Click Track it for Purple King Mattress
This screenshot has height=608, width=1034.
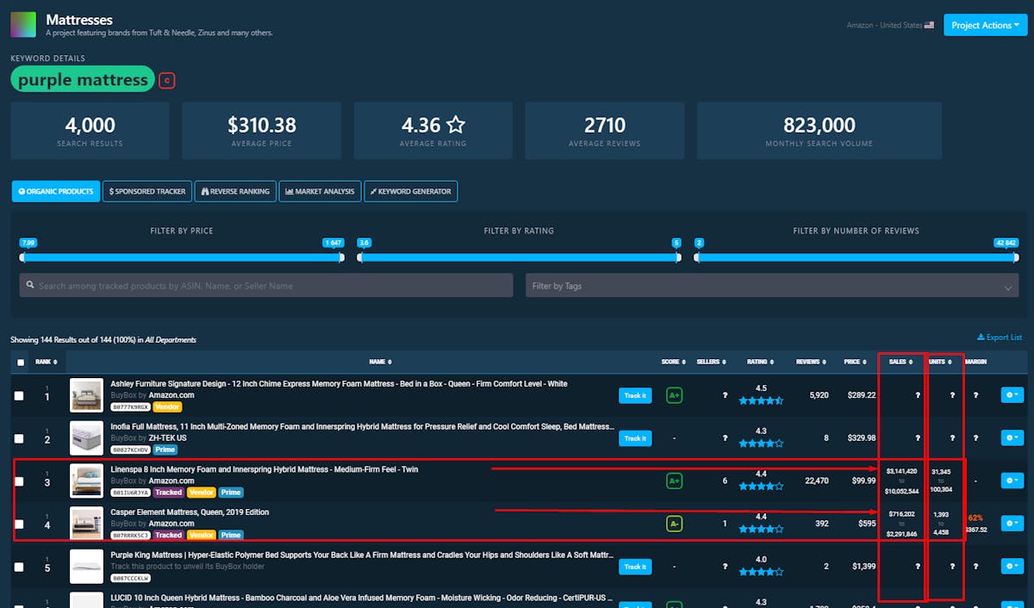pos(635,566)
